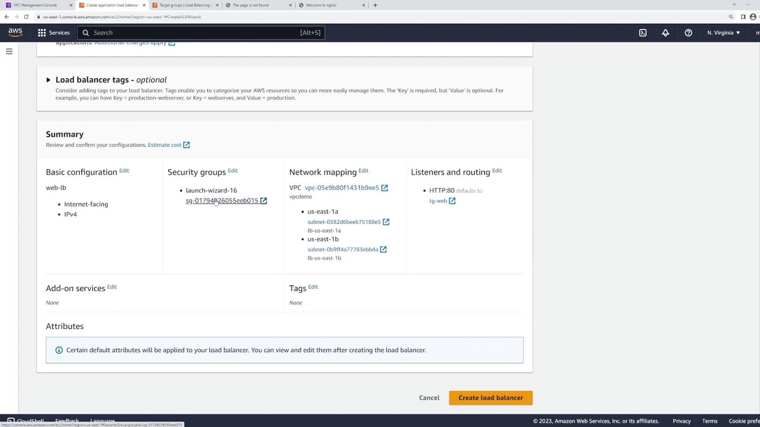Click the Cancel button
Screen dimensions: 760x427
pyautogui.click(x=429, y=398)
